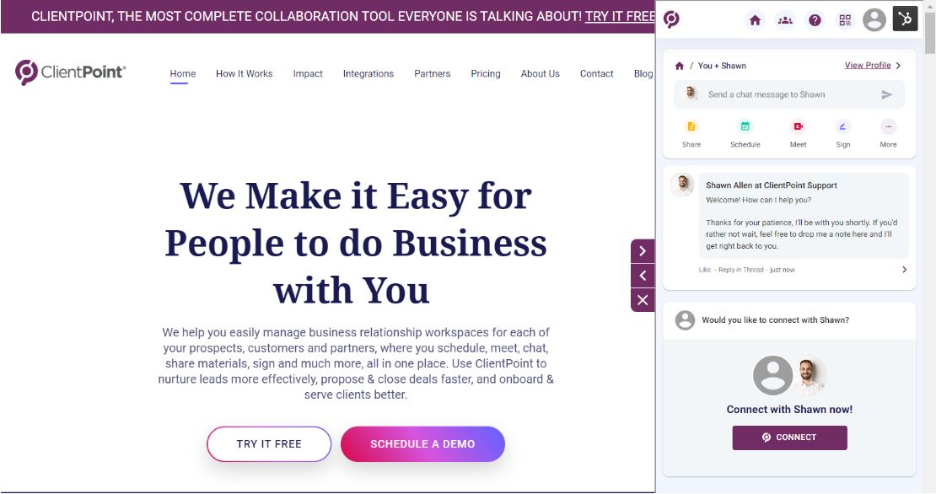Click the Would you like to connect with Shawn? text
Image resolution: width=936 pixels, height=494 pixels.
click(776, 320)
